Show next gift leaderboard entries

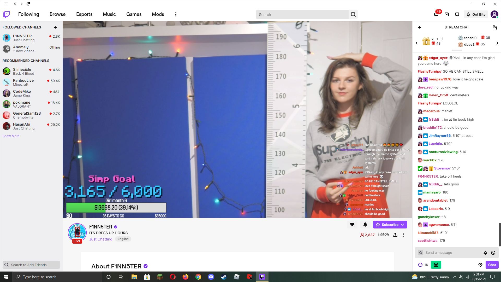(x=497, y=43)
